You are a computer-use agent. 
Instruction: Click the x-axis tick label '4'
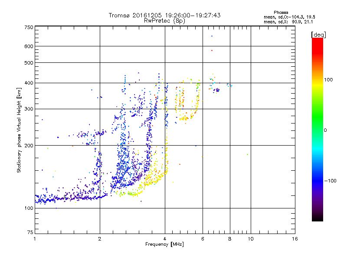(165, 239)
